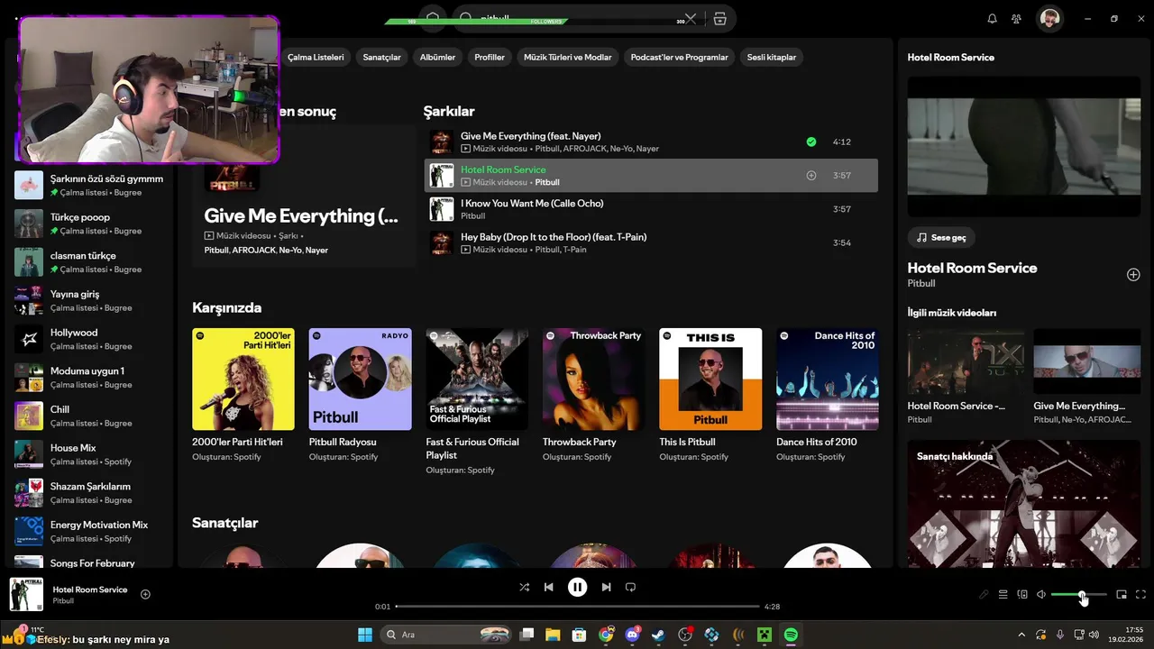Screen dimensions: 1154x649
Task: Open the profile avatar menu
Action: pyautogui.click(x=1049, y=19)
